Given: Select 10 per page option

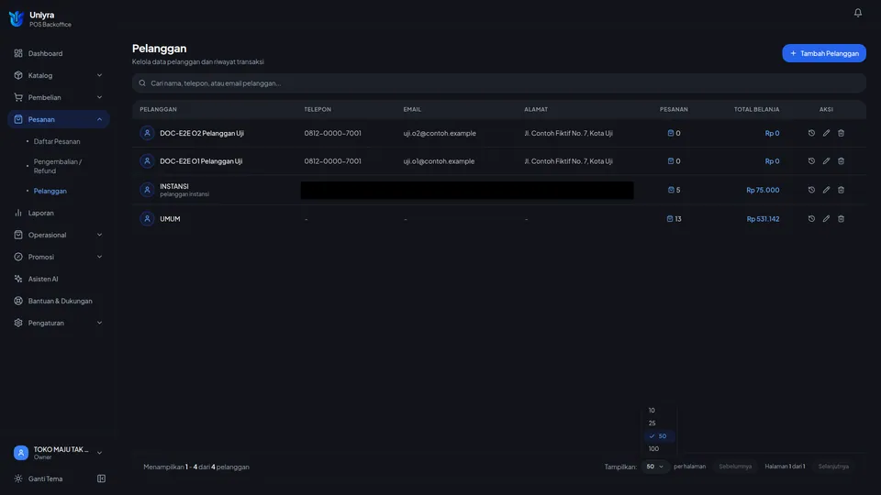Looking at the screenshot, I should tap(659, 411).
